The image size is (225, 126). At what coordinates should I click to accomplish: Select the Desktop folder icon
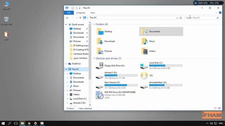click(x=100, y=31)
